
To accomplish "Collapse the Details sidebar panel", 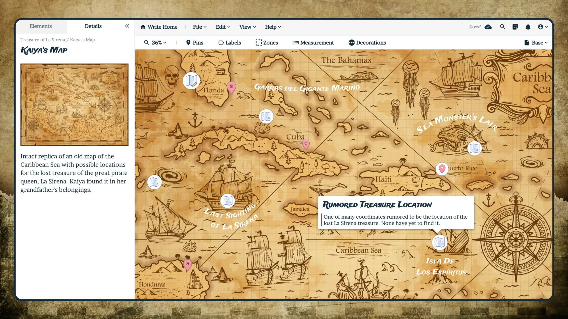I will point(127,26).
